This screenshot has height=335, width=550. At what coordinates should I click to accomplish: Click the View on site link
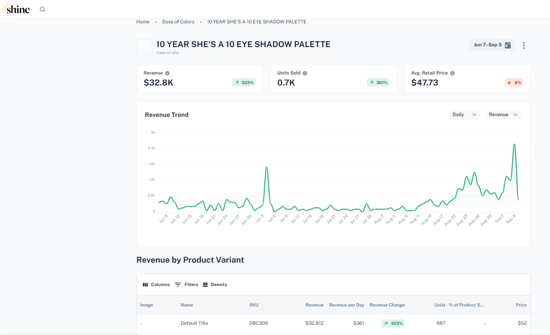pos(168,53)
